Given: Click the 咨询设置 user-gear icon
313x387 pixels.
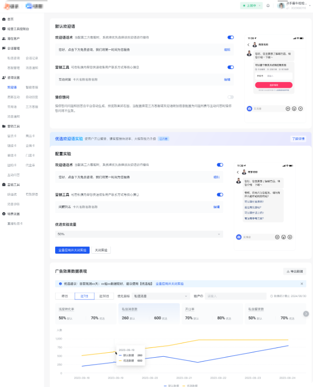Looking at the screenshot, I should click(4, 78).
